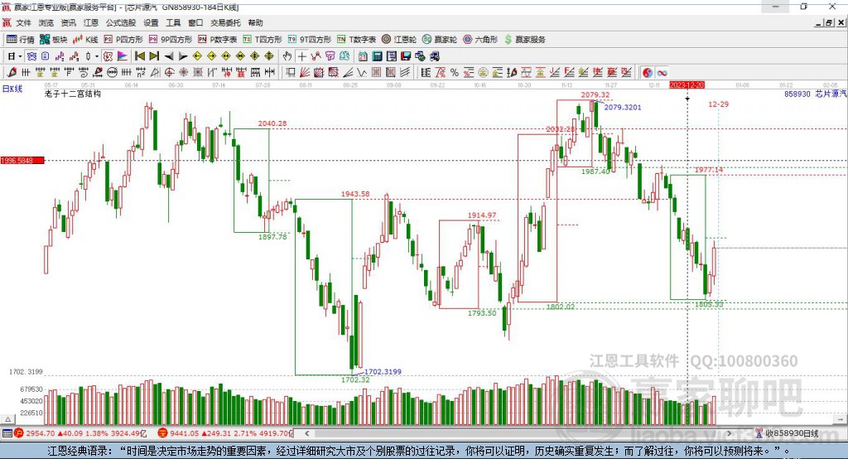Expand panel with bottom-left triangle button

7,419
